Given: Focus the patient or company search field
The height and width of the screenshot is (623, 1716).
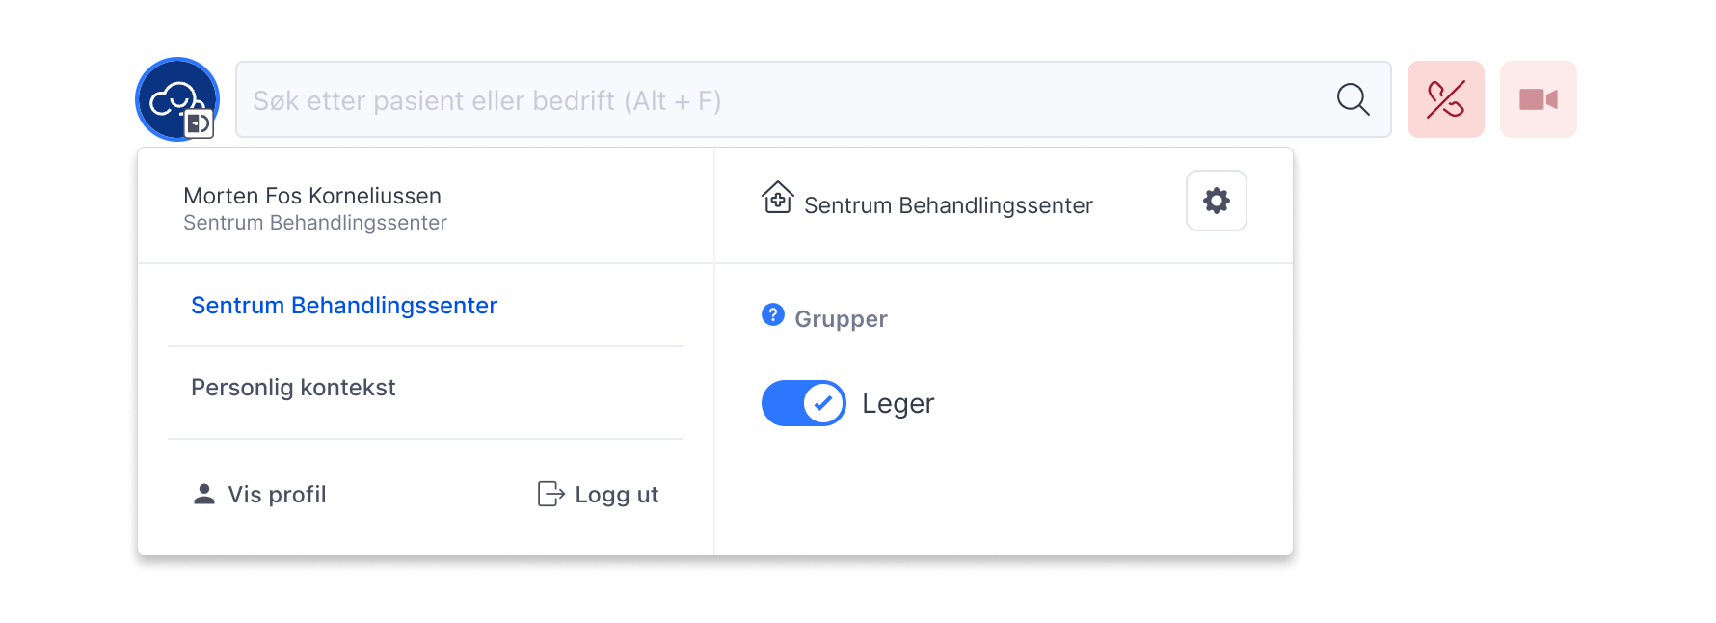Looking at the screenshot, I should (x=813, y=99).
